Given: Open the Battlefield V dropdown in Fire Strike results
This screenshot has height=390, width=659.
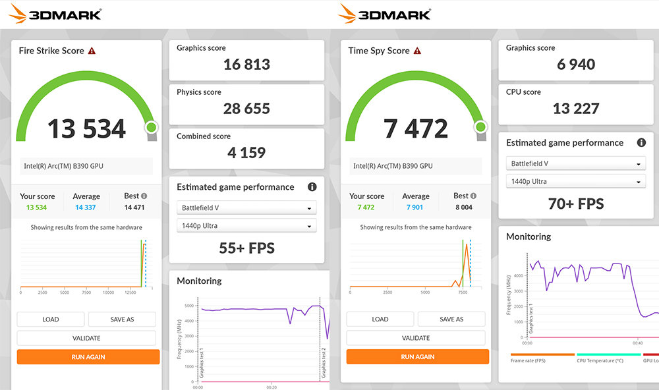Looking at the screenshot, I should (x=246, y=208).
